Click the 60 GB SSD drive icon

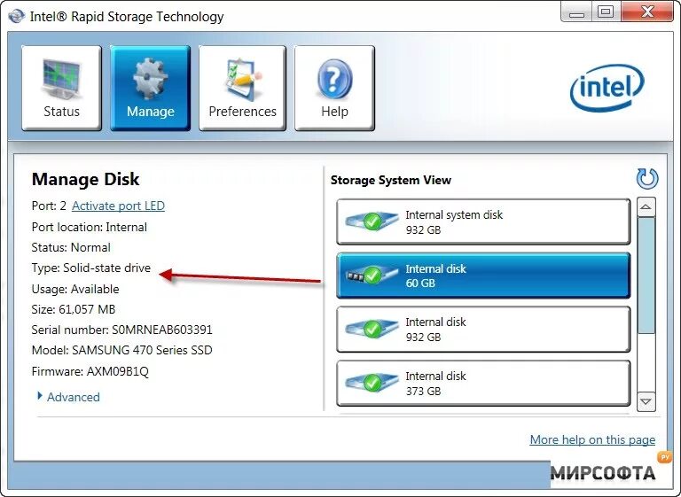coord(372,275)
